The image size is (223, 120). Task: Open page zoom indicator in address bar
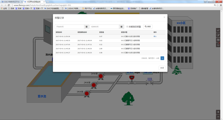(215, 5)
